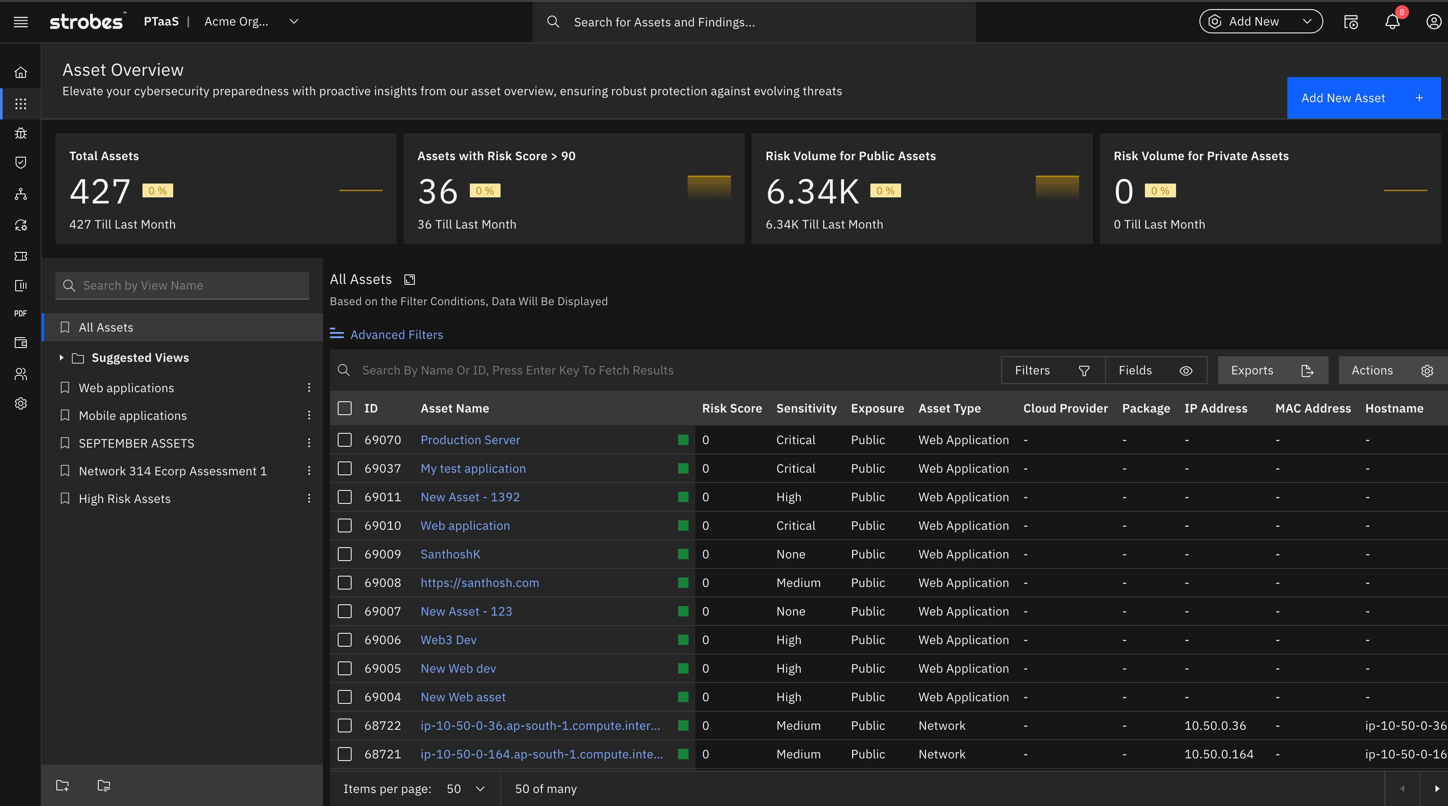
Task: Check the Production Server row checkbox
Action: pyautogui.click(x=345, y=439)
